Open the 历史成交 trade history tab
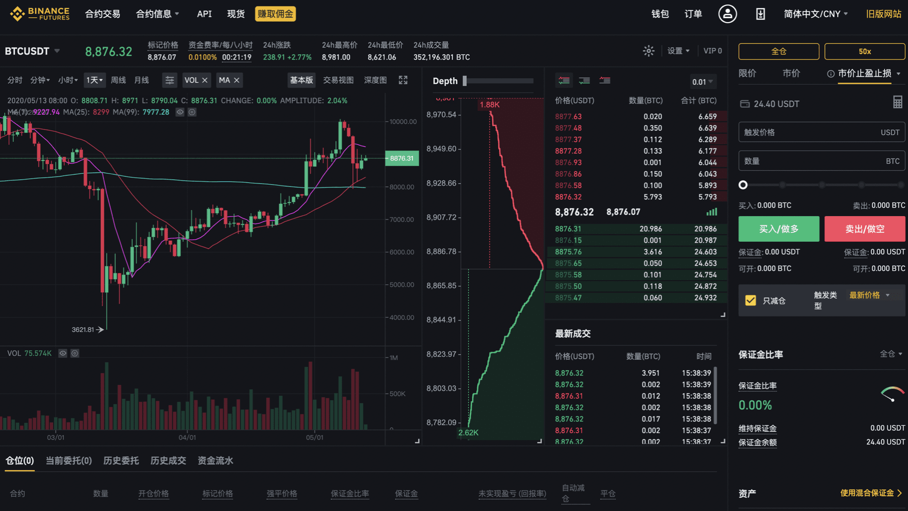908x511 pixels. [x=168, y=461]
